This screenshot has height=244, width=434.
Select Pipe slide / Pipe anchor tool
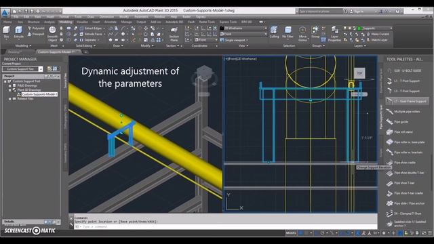pos(406,203)
